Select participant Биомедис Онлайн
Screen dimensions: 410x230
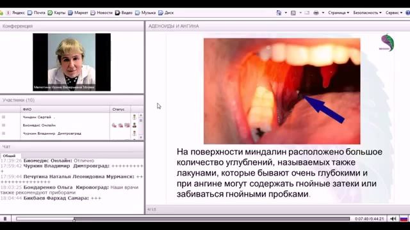39,125
